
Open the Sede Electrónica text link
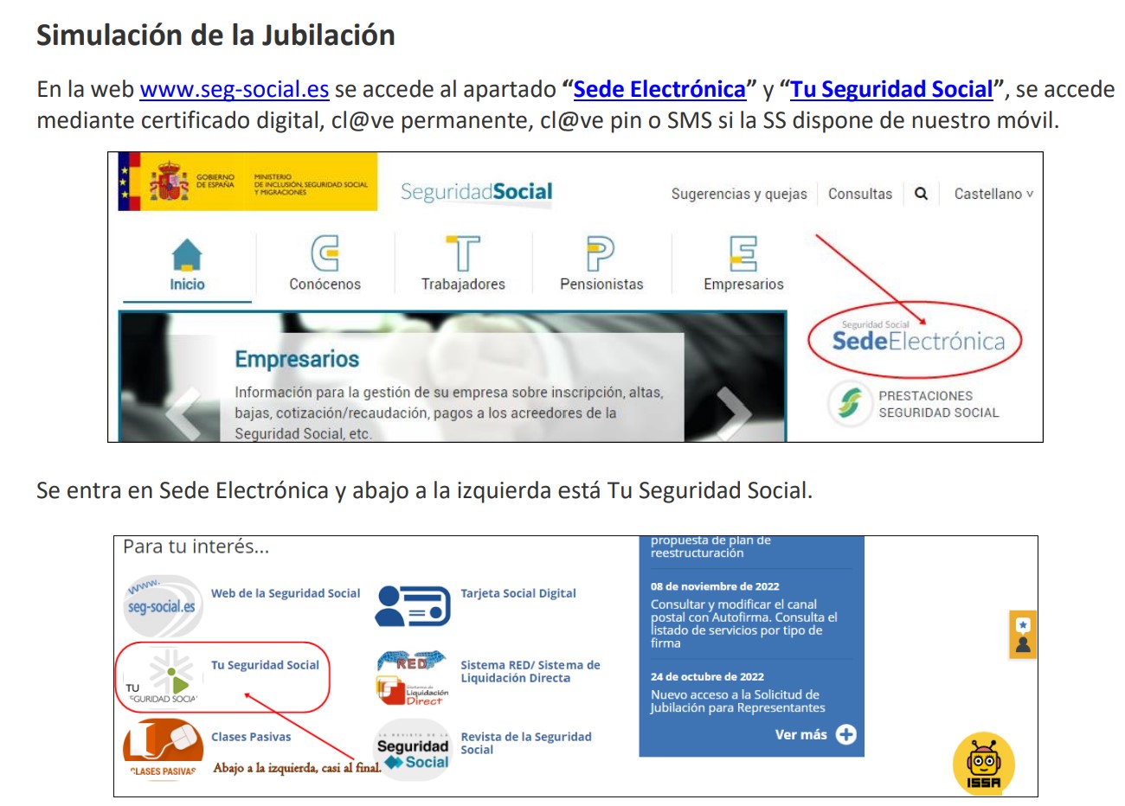pyautogui.click(x=659, y=89)
